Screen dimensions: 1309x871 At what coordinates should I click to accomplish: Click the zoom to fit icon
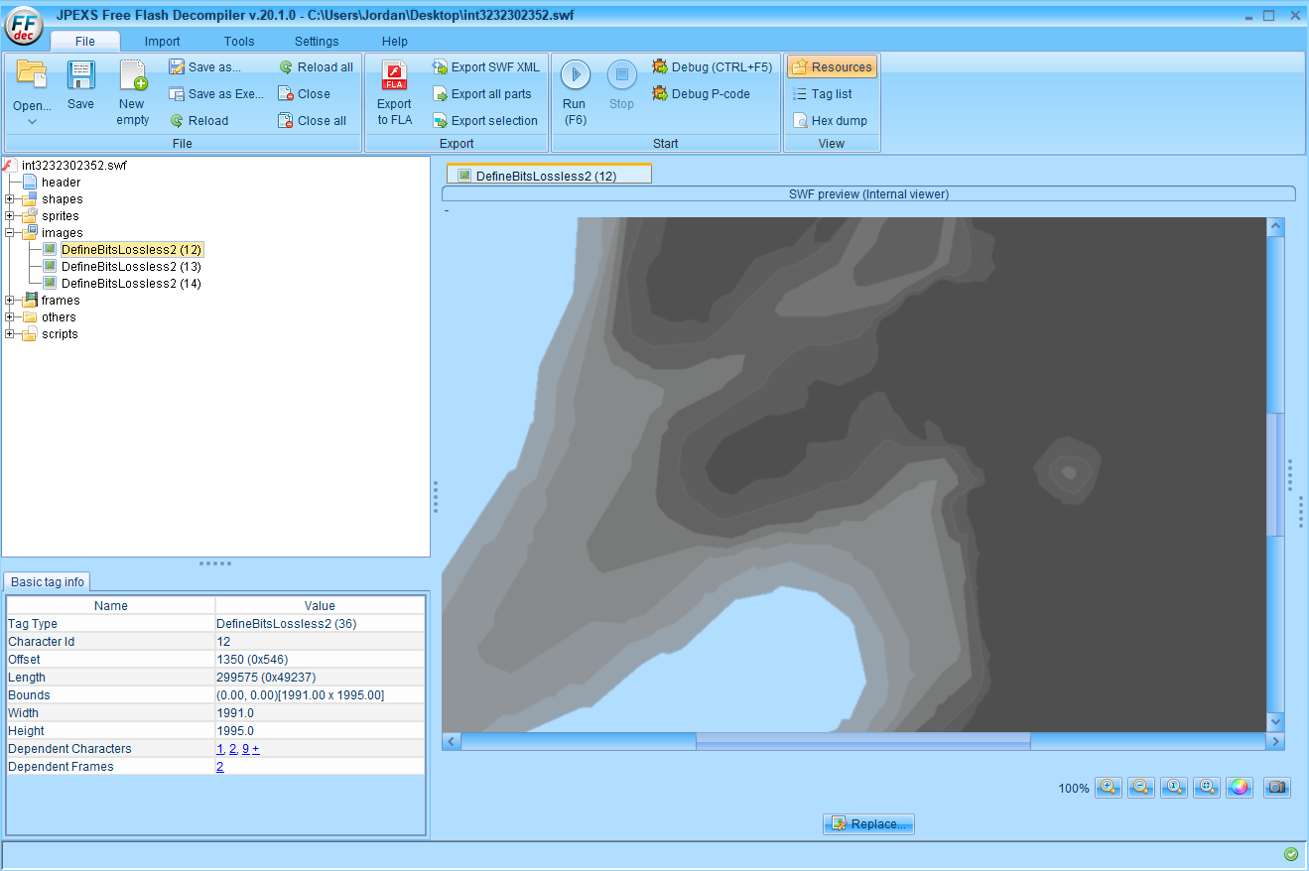(x=1207, y=787)
